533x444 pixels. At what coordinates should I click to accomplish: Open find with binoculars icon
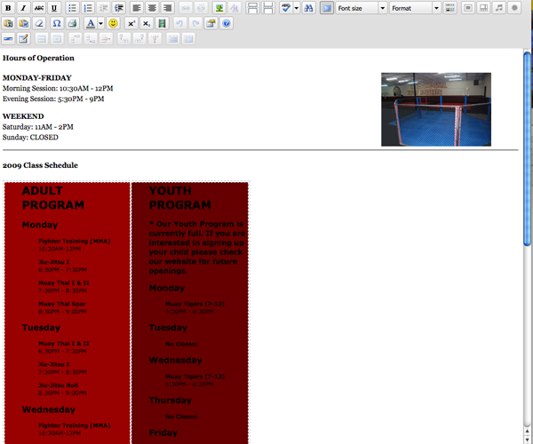[x=308, y=8]
